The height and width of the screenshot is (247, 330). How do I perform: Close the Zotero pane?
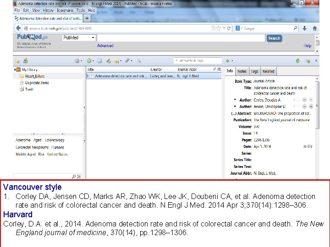pyautogui.click(x=316, y=60)
